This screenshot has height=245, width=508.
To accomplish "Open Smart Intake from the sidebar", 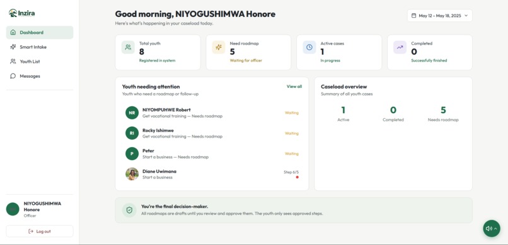I will 40,47.
